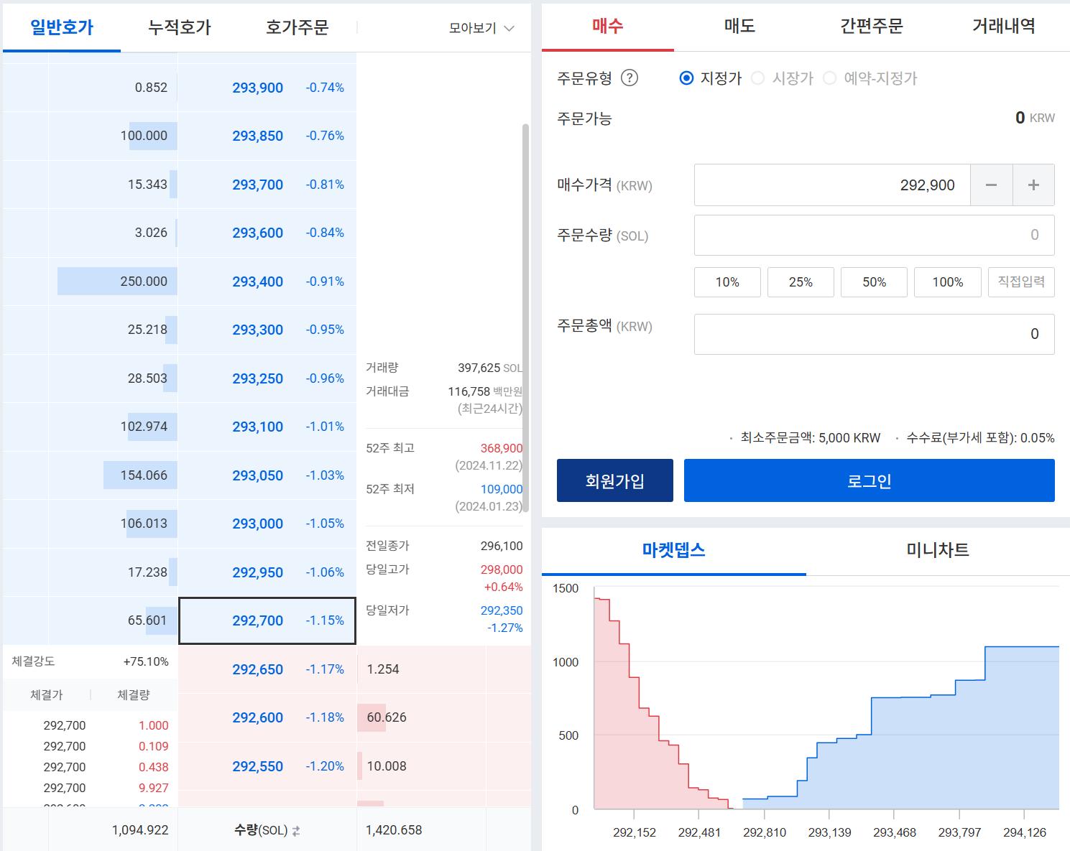1070x851 pixels.
Task: Select bid price 292,550
Action: point(267,766)
